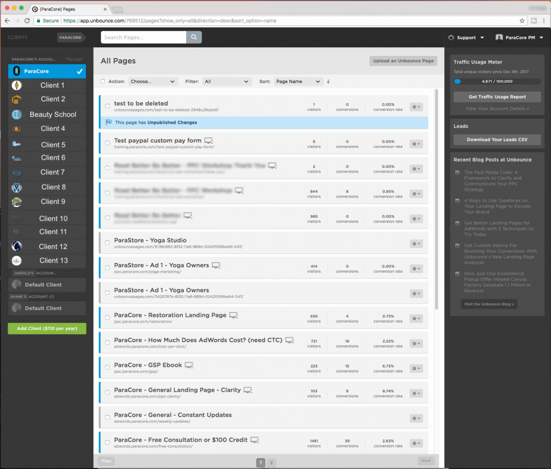Click the Search Pages input field
The image size is (551, 469).
point(143,37)
